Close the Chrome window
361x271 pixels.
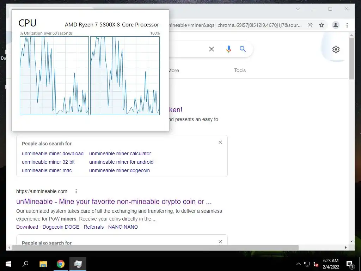(x=346, y=9)
